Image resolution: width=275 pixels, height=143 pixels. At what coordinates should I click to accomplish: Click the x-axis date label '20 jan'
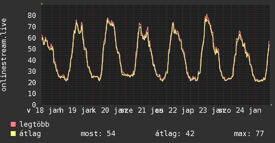click(x=113, y=110)
